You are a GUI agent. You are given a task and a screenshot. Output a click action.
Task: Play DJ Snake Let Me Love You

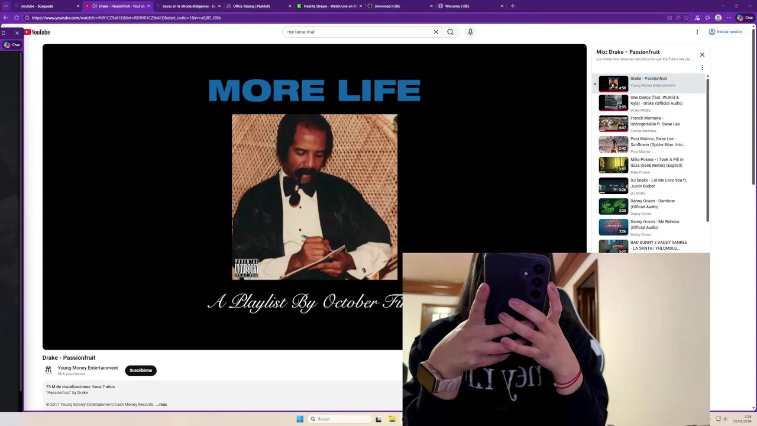click(x=649, y=186)
